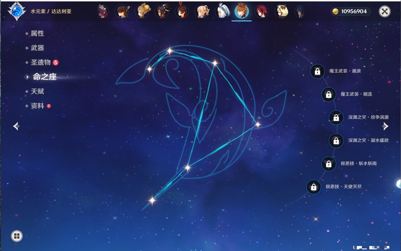Screen dimensions: 401x251
Task: Go to previous character with left arrow
Action: (16, 126)
